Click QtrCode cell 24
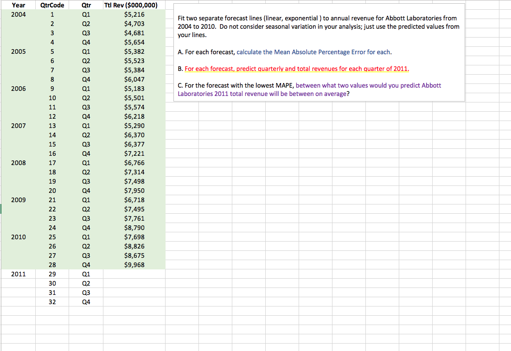The height and width of the screenshot is (351, 511). coord(52,228)
